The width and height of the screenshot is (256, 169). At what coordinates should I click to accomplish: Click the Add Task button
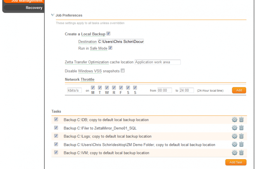point(236,162)
